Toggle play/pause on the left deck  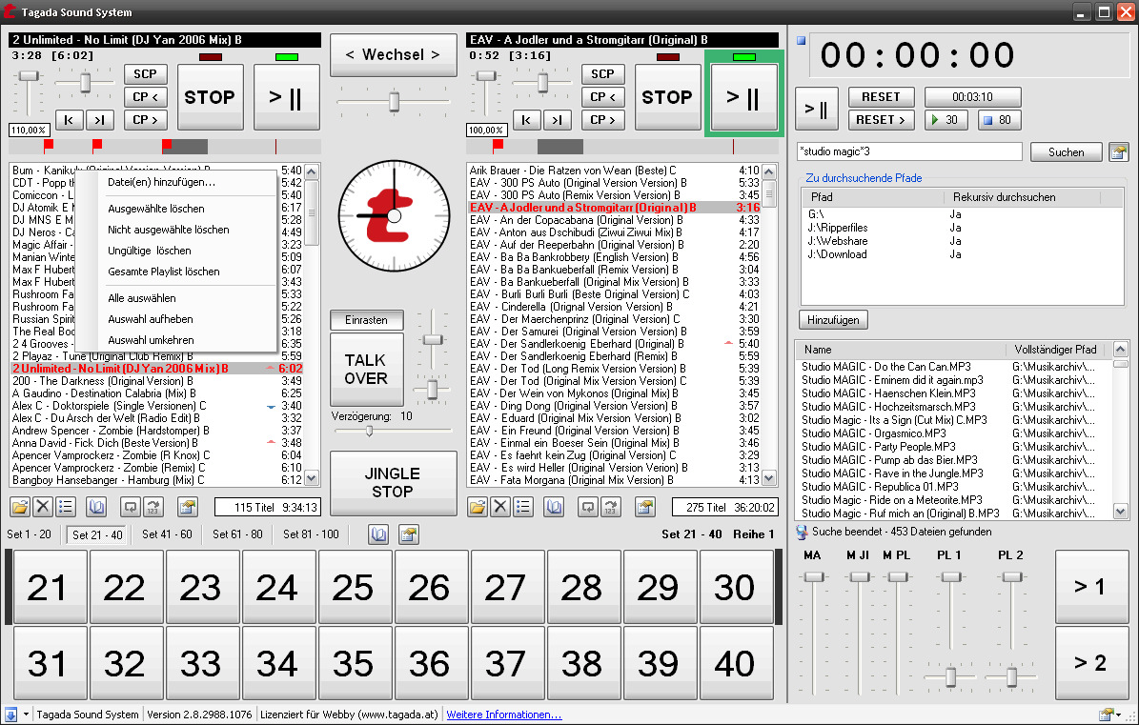(x=287, y=96)
